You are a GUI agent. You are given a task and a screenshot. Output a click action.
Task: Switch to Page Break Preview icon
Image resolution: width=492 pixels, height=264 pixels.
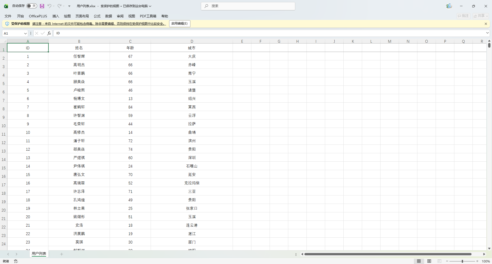tap(439, 261)
